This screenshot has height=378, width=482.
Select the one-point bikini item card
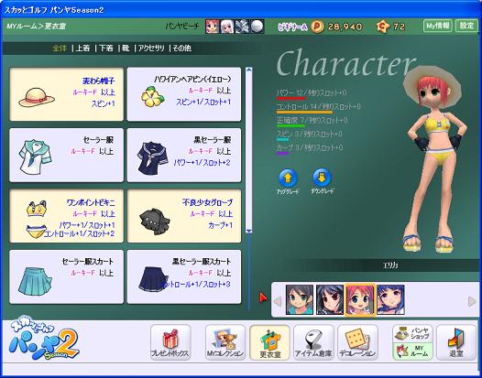point(66,216)
